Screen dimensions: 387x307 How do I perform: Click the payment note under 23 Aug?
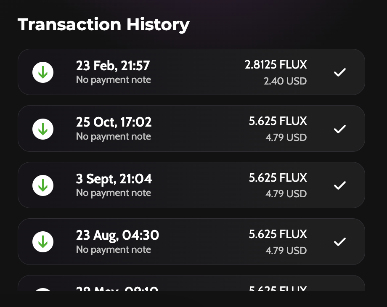[113, 250]
